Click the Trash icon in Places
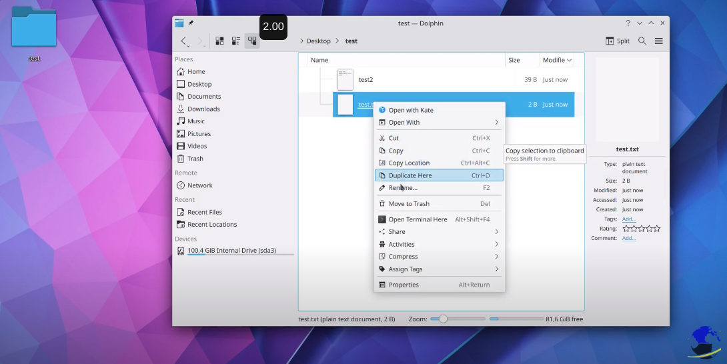 tap(181, 159)
